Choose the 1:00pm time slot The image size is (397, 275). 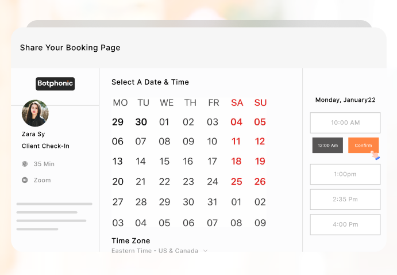coord(345,174)
